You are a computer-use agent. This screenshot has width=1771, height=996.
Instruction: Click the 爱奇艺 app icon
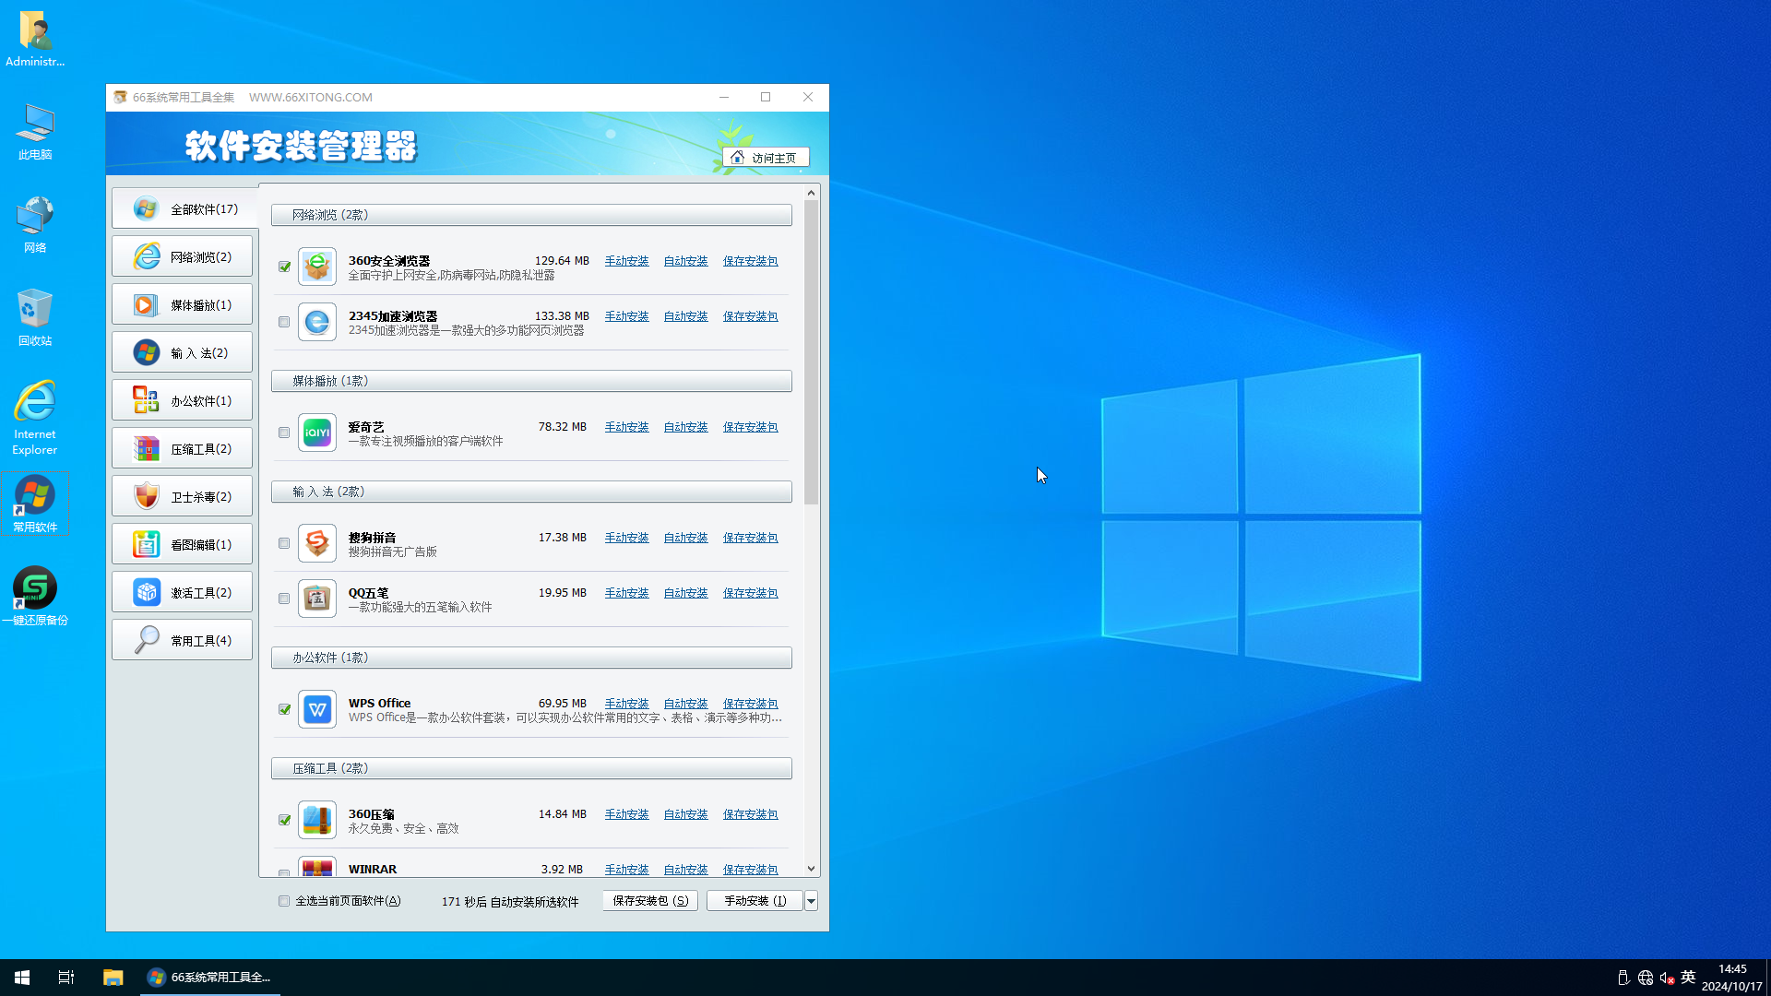pos(316,433)
